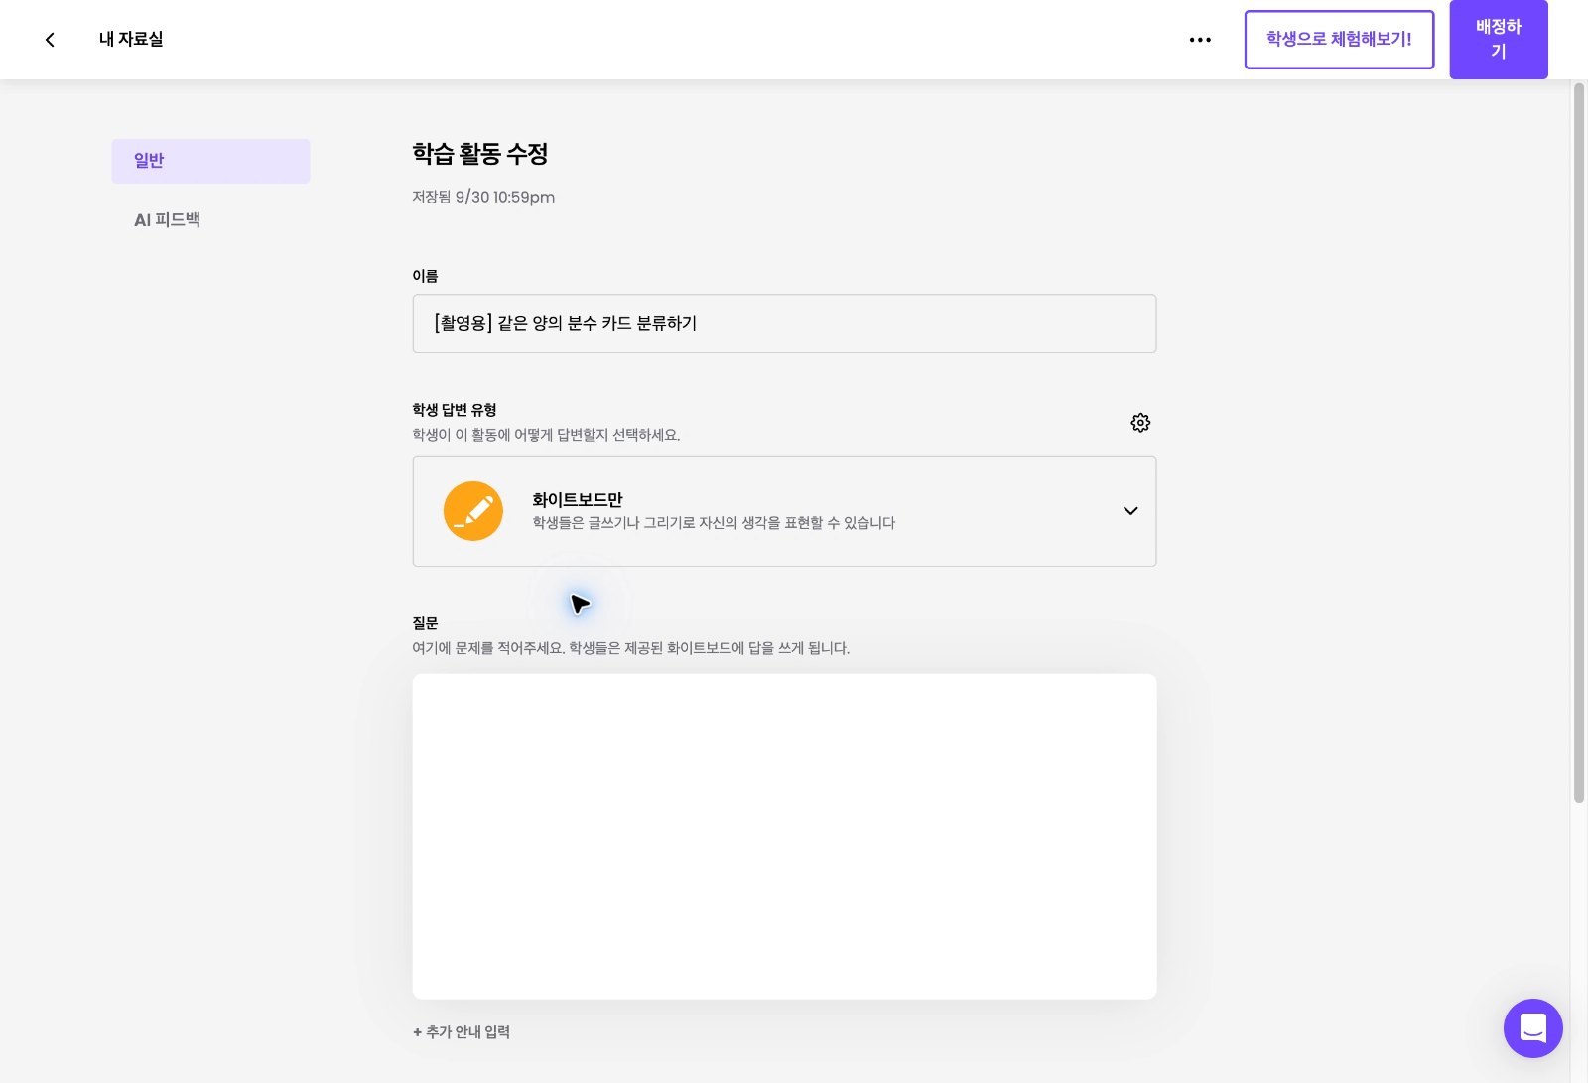Viewport: 1588px width, 1083px height.
Task: Go back with the left arrow icon
Action: tap(50, 40)
